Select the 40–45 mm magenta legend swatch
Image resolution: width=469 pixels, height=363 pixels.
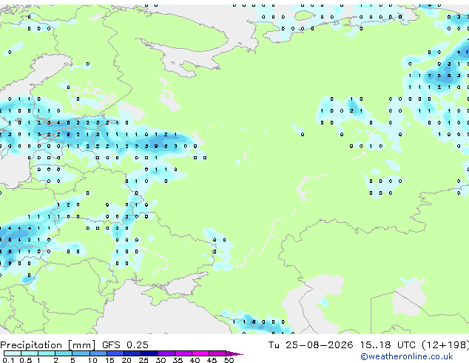click(200, 353)
